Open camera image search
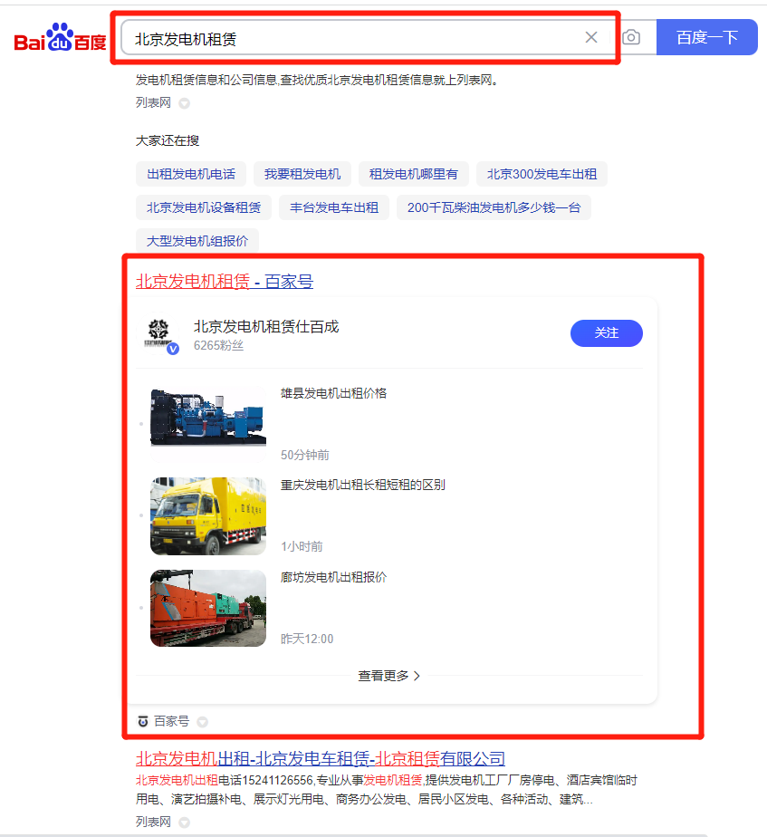The image size is (767, 837). tap(631, 37)
